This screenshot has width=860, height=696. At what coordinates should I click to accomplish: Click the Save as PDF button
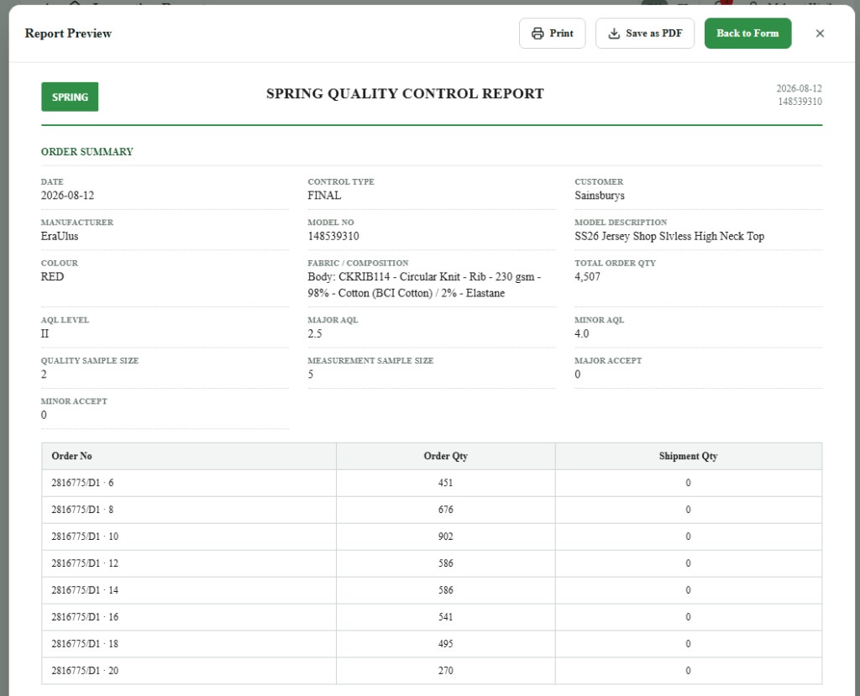pos(645,34)
